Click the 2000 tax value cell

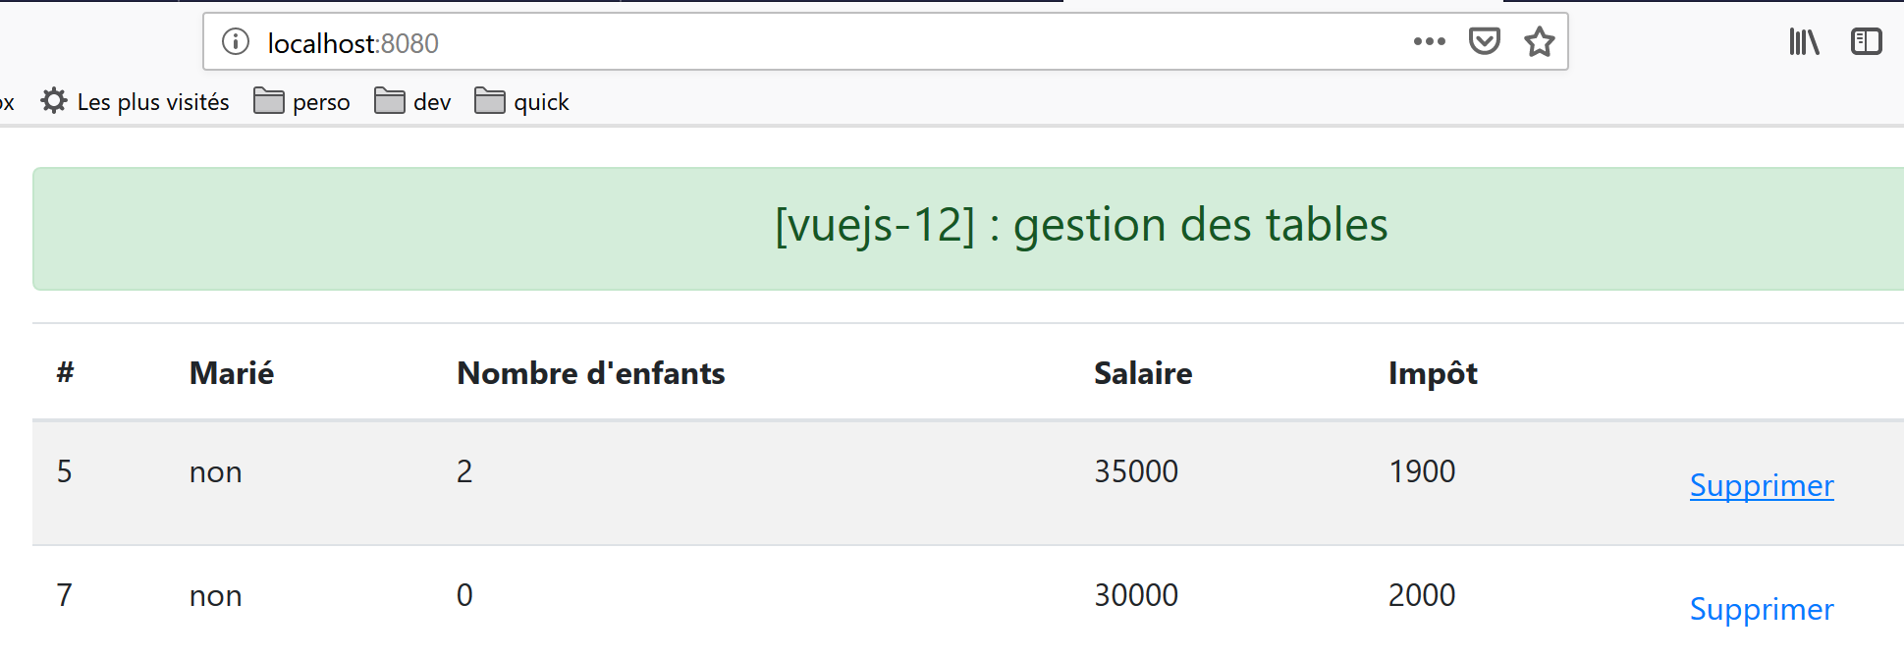pyautogui.click(x=1421, y=595)
